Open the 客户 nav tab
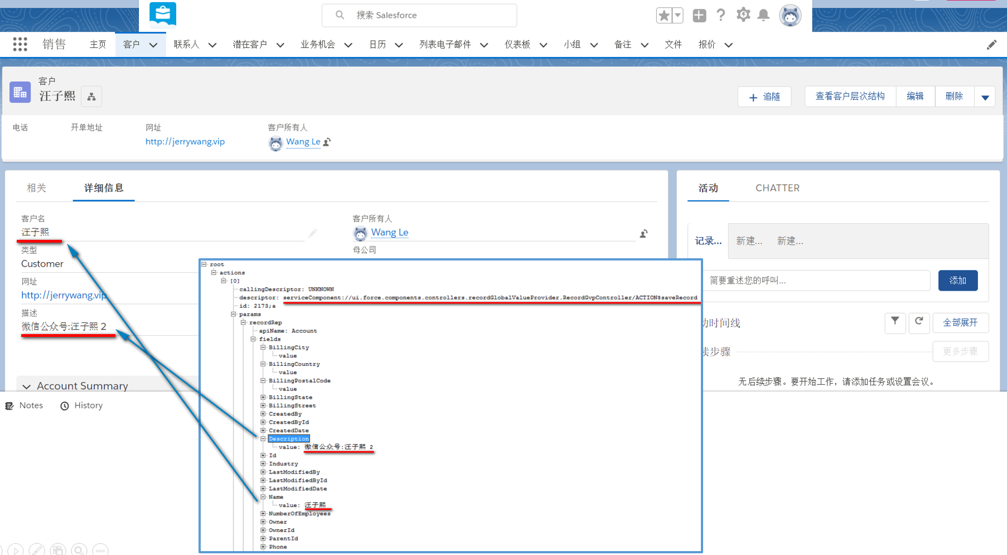The width and height of the screenshot is (1007, 555). [x=132, y=45]
